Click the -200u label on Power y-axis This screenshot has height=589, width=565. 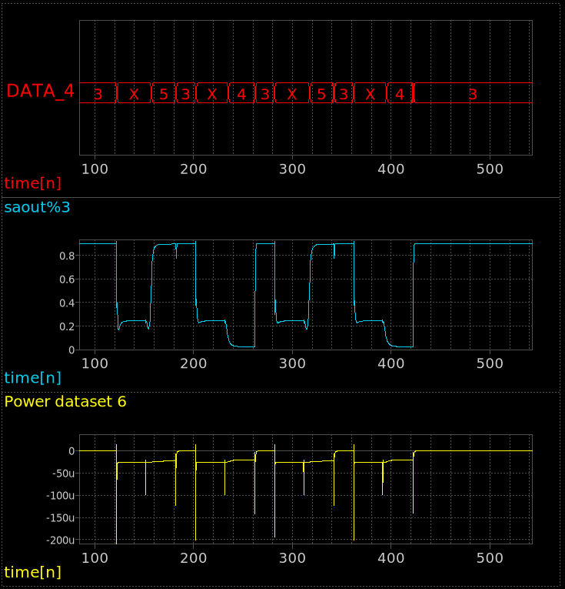pyautogui.click(x=58, y=540)
